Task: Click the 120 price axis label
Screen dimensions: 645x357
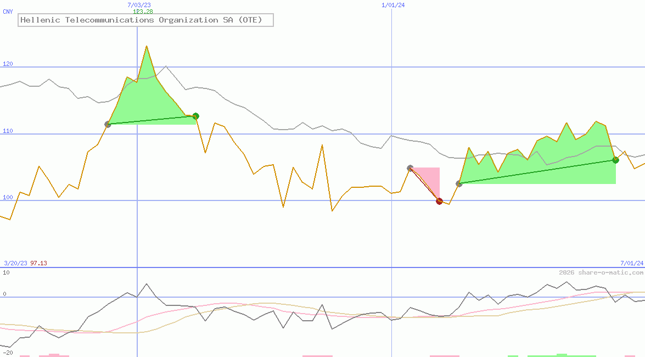Action: pos(8,64)
